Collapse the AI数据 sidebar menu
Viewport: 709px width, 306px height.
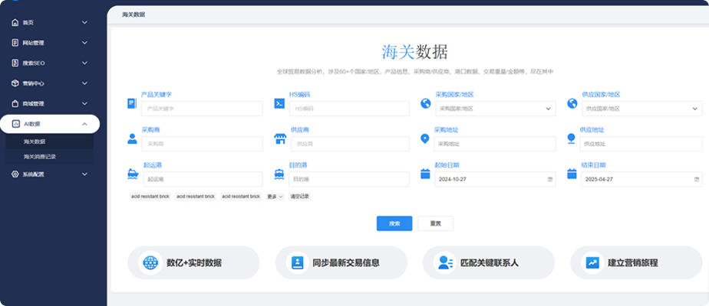pos(84,124)
